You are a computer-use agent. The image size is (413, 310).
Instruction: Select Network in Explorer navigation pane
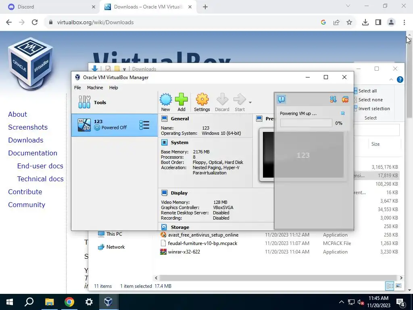tap(115, 247)
